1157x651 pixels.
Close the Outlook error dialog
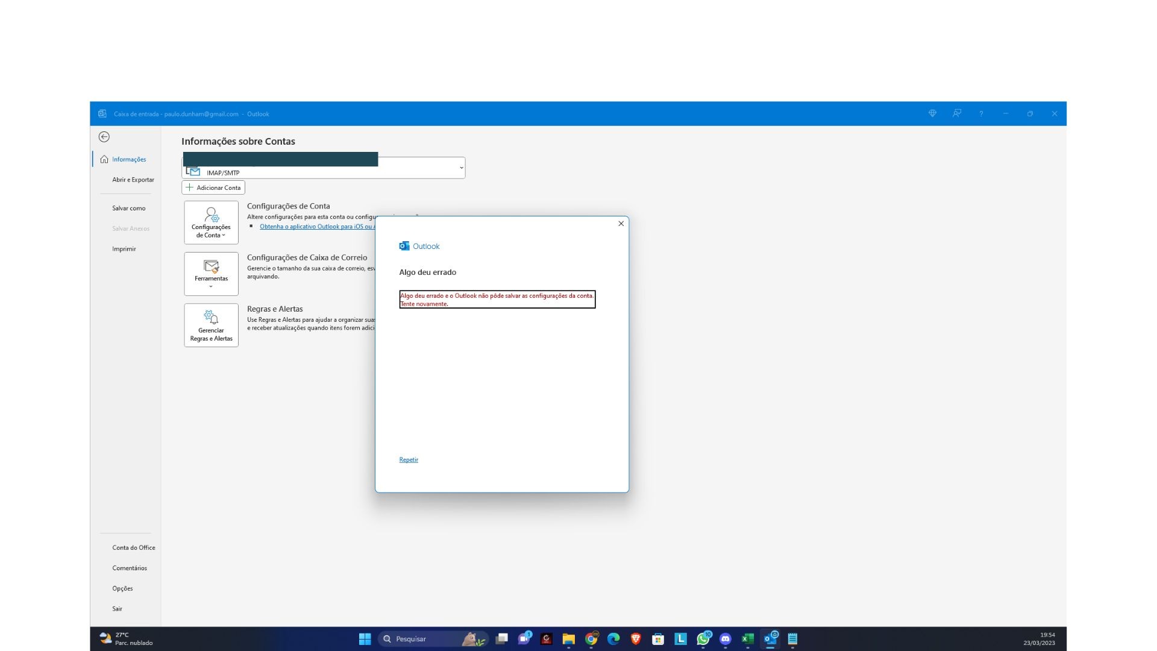pyautogui.click(x=621, y=224)
